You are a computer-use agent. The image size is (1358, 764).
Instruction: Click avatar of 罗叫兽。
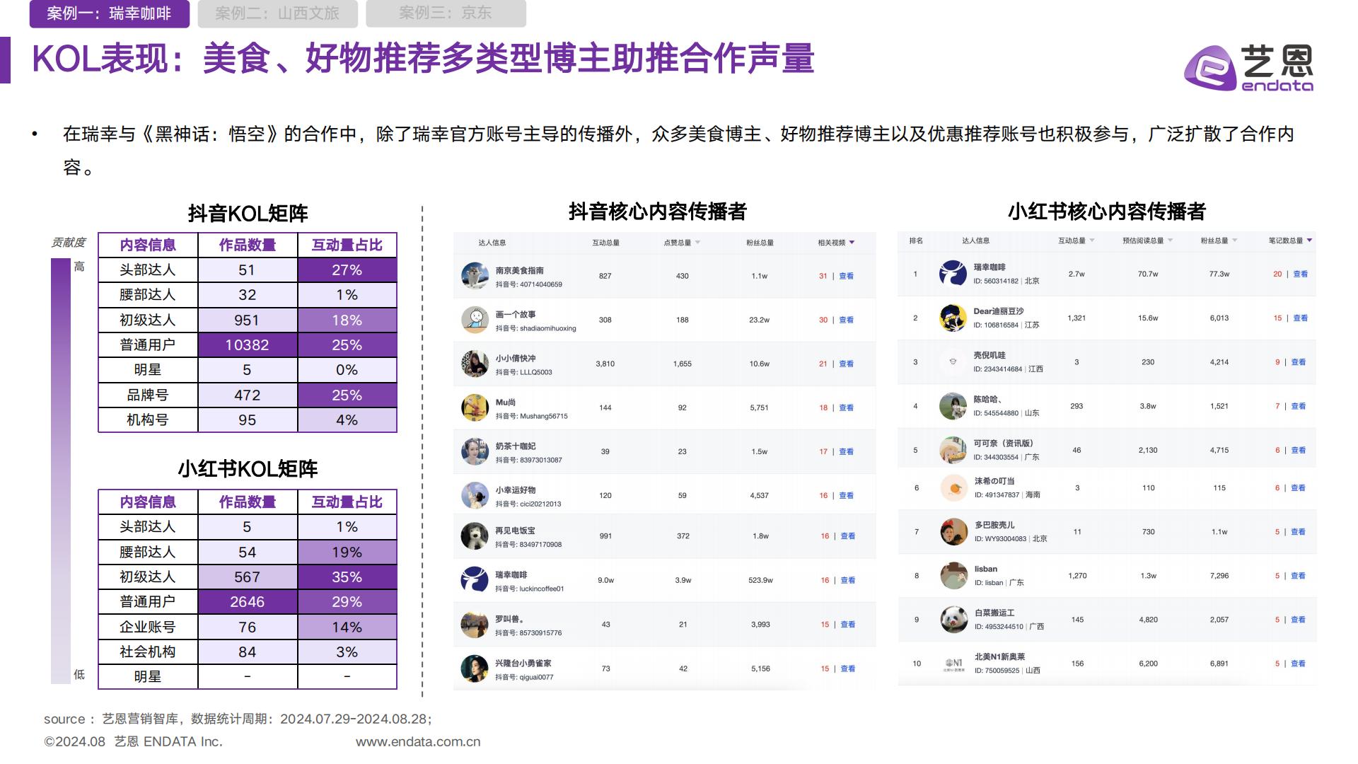(x=475, y=625)
